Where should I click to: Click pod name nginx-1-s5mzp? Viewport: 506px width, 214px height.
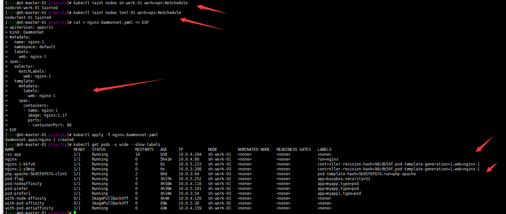point(20,169)
